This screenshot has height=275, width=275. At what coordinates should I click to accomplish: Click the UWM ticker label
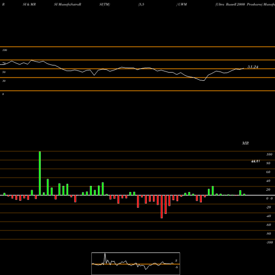[183, 4]
